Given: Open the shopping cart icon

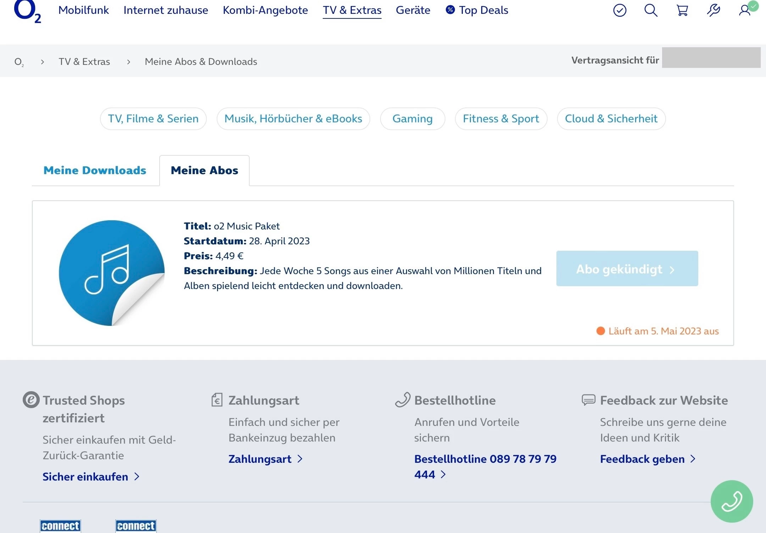Looking at the screenshot, I should (682, 10).
